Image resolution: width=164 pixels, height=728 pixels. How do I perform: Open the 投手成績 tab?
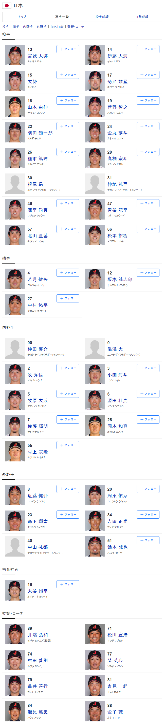tap(102, 17)
